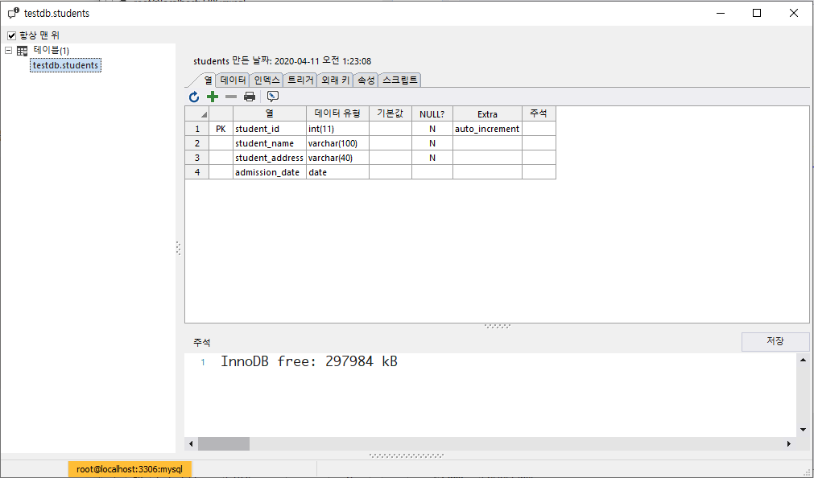Screen dimensions: 814x478
Task: Click the comment bubble icon in the toolbar
Action: (273, 97)
